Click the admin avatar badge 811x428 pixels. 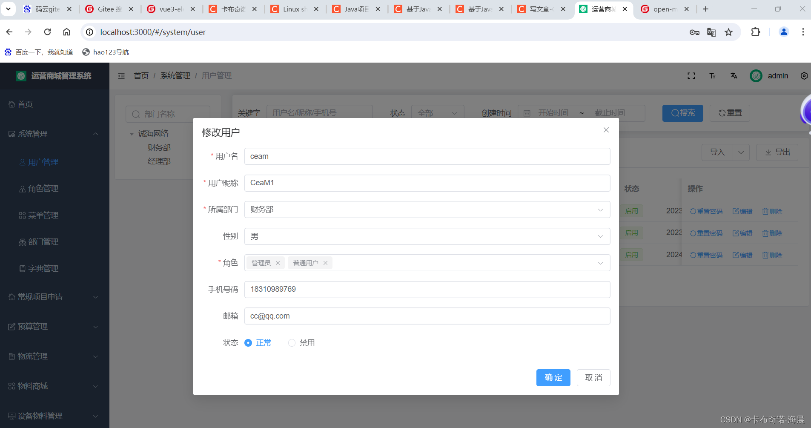pos(756,75)
